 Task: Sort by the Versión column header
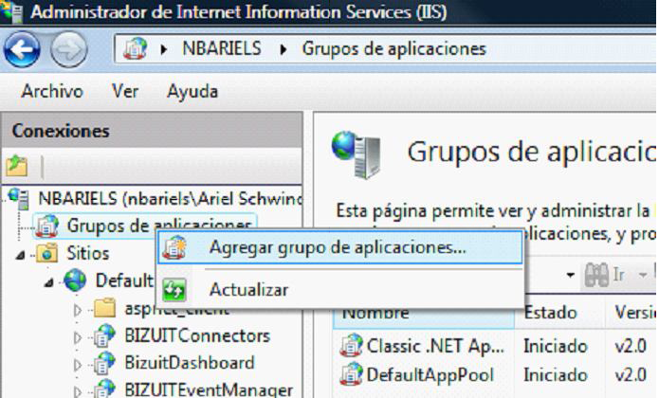632,314
